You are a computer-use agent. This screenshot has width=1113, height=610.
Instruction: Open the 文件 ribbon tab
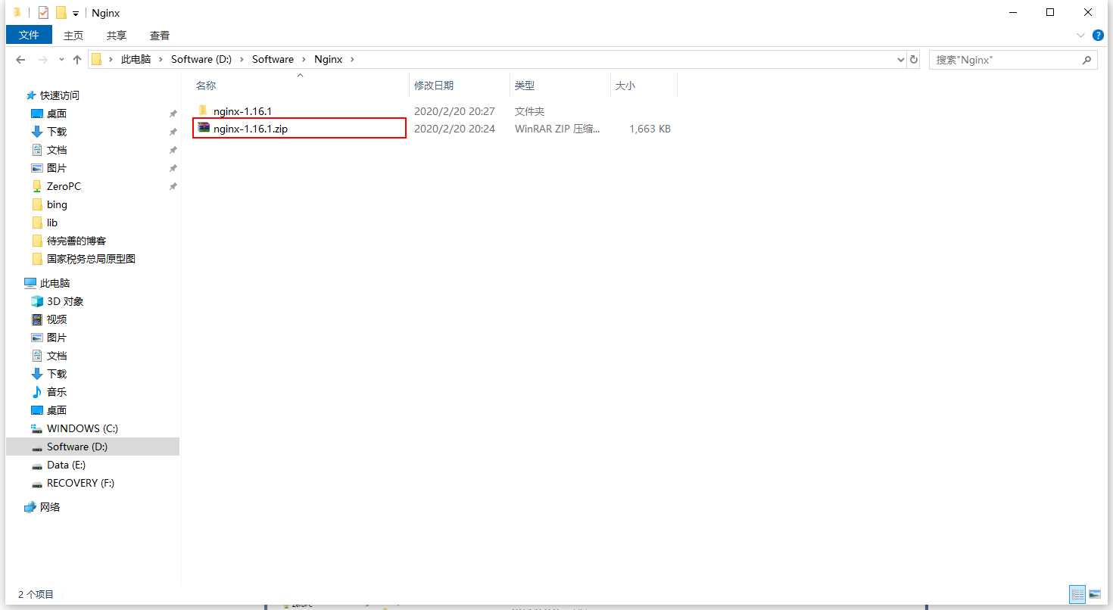(29, 35)
